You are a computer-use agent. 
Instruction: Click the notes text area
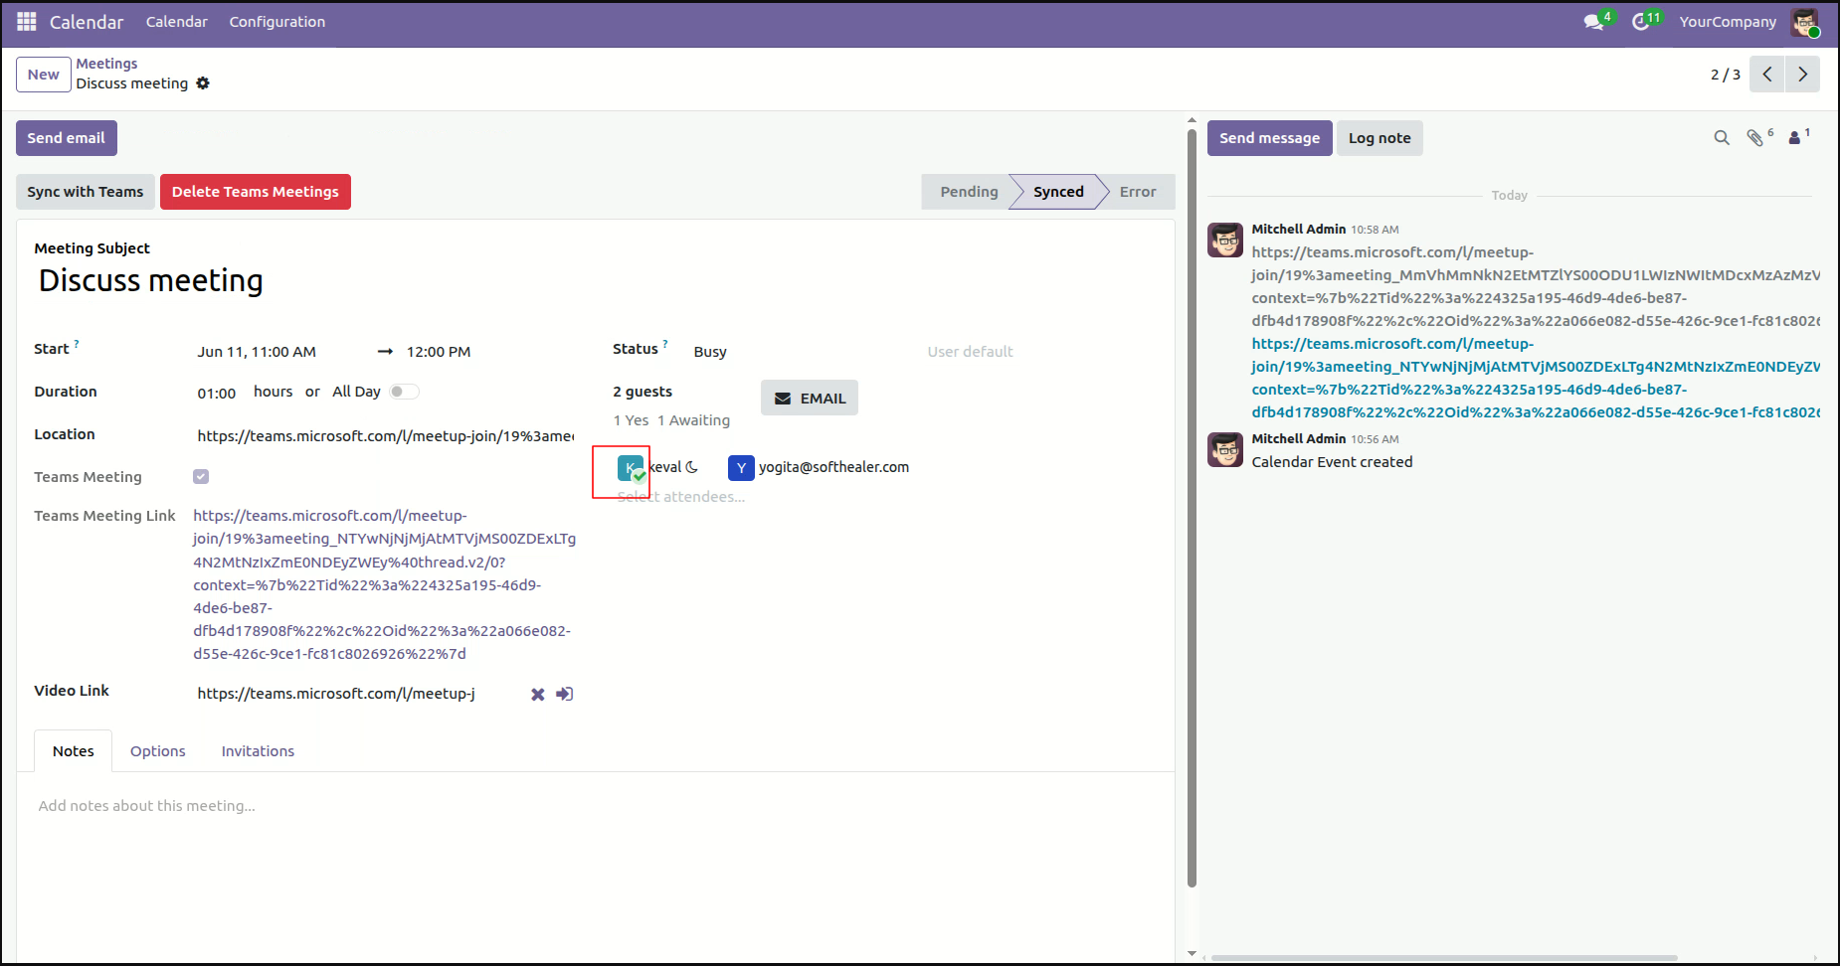(595, 806)
